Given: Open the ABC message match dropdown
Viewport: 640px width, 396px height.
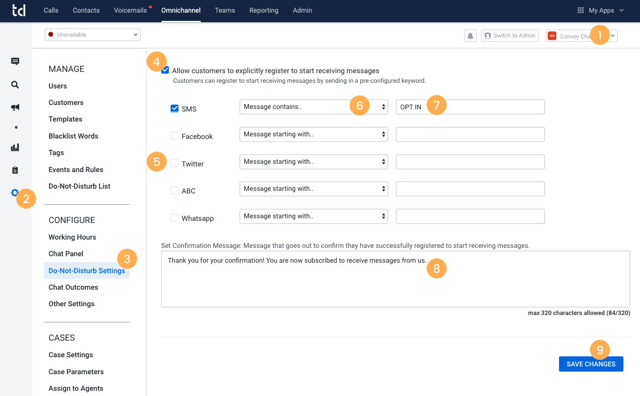Looking at the screenshot, I should click(314, 189).
